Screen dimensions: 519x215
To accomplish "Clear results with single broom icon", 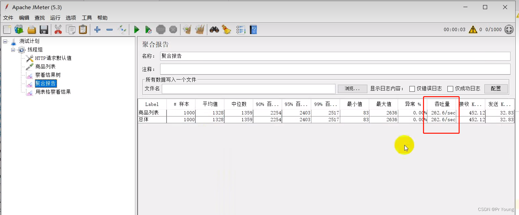I will (187, 30).
